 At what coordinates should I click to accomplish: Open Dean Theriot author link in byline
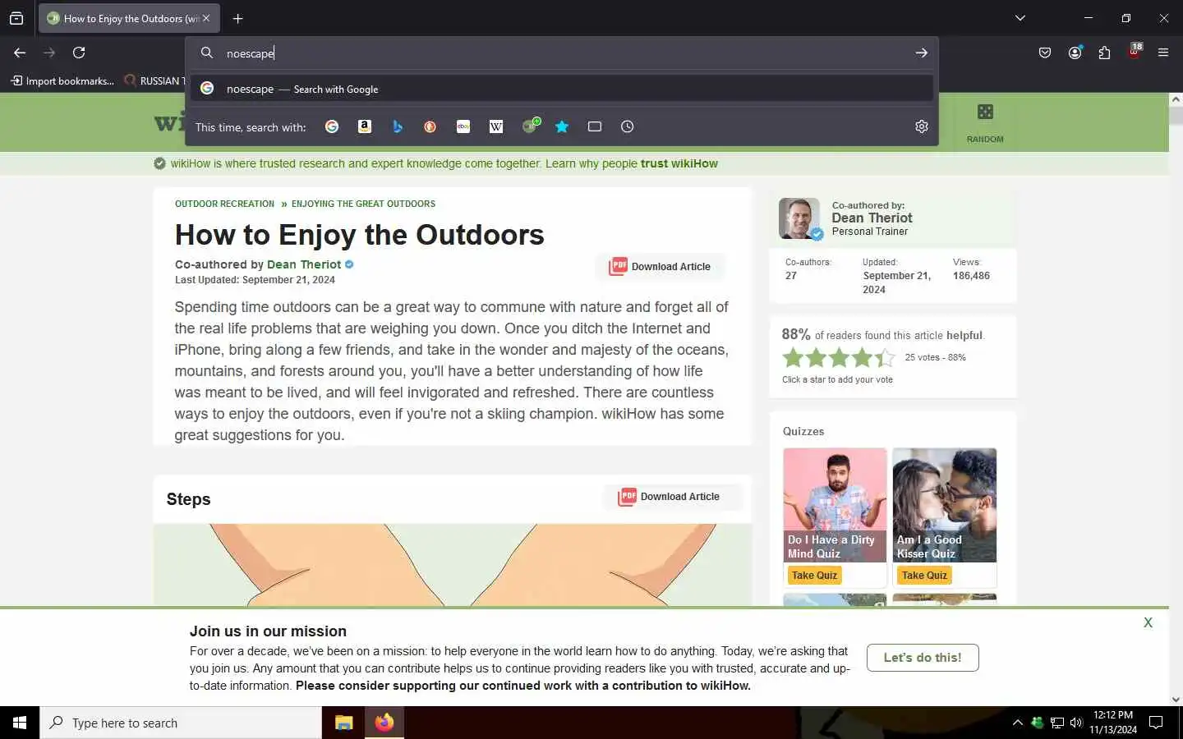point(304,264)
